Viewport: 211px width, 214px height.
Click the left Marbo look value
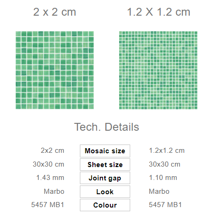pyautogui.click(x=54, y=191)
